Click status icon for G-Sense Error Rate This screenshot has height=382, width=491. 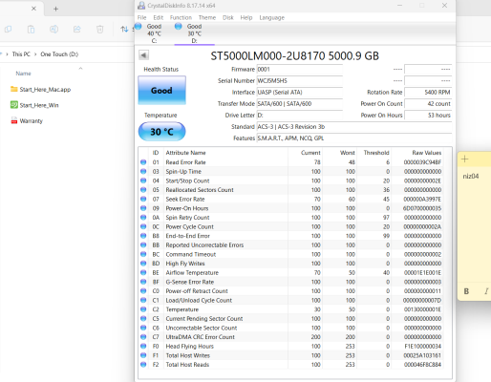(x=143, y=282)
